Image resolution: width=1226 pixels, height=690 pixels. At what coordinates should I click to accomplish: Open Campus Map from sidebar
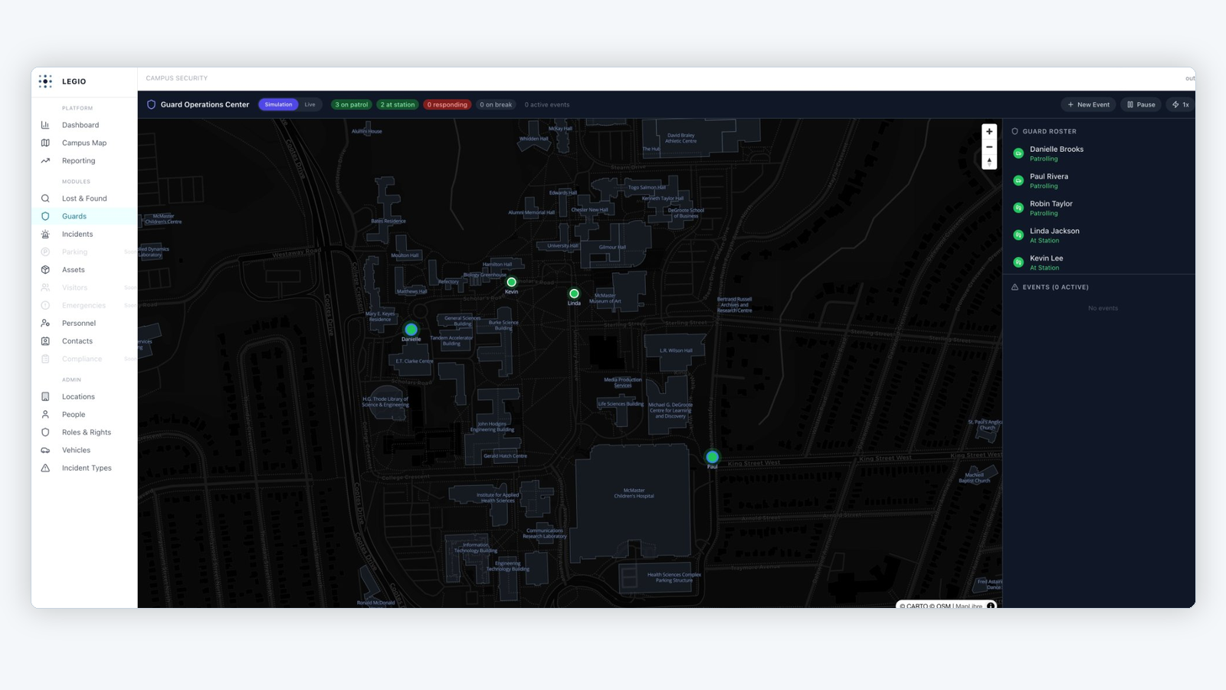pyautogui.click(x=84, y=143)
